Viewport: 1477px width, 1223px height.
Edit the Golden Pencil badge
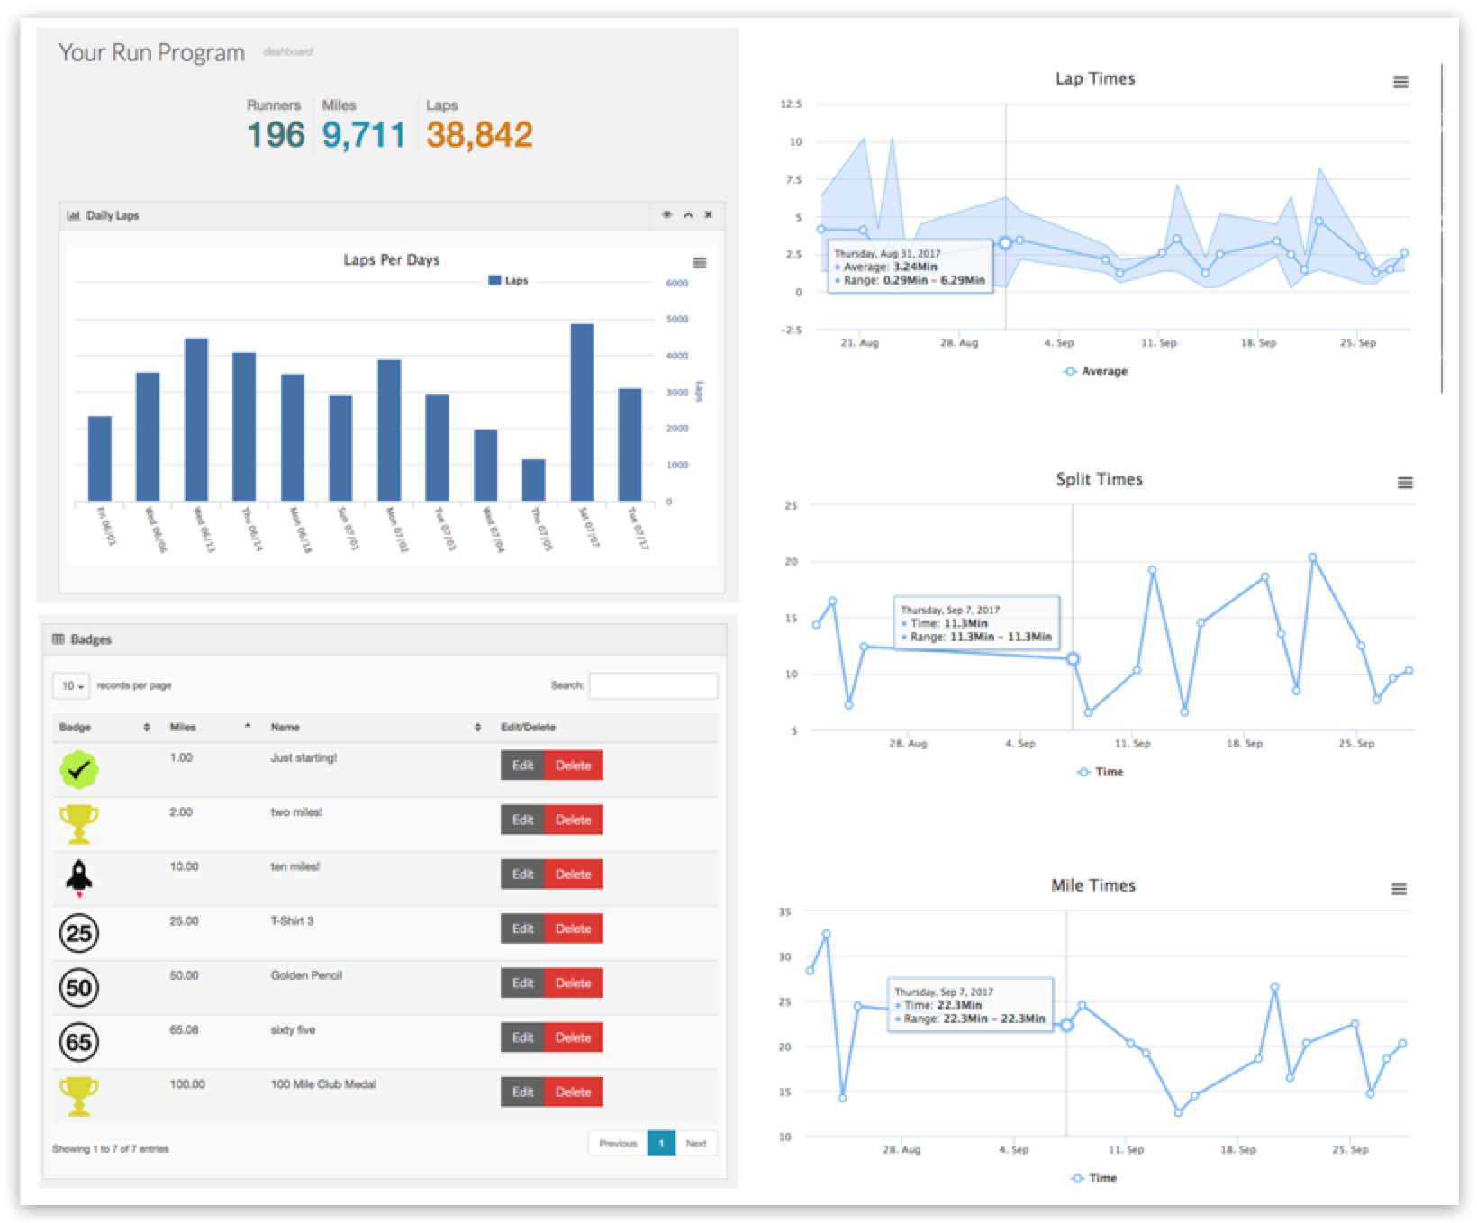pos(522,983)
